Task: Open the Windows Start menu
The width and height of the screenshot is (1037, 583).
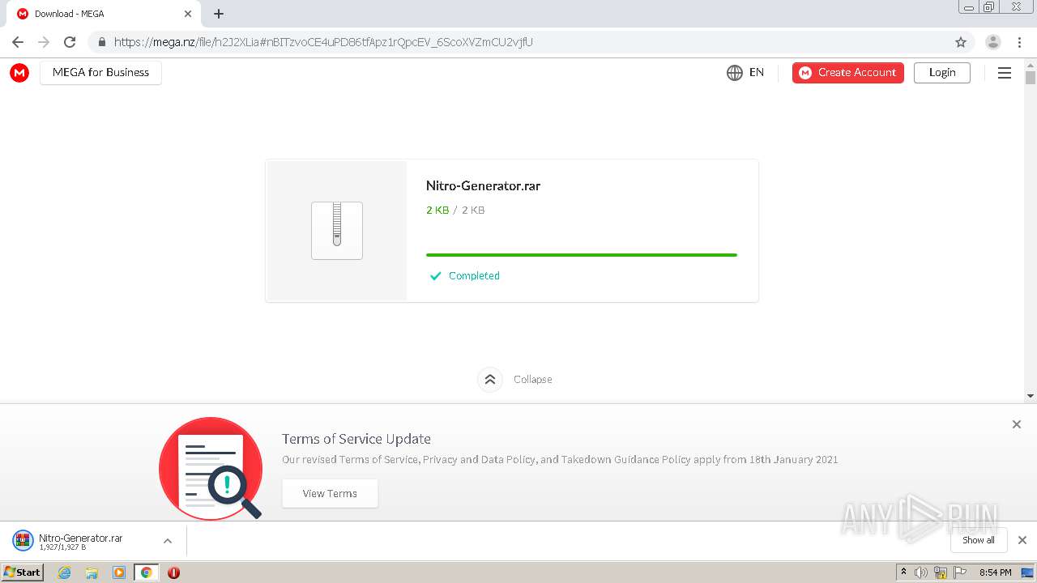Action: [23, 572]
